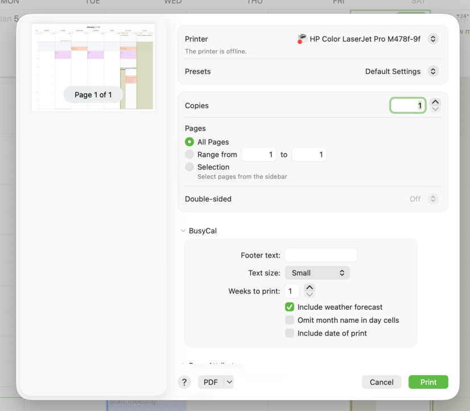Click the Footer text input field
Viewport: 470px width, 411px height.
321,255
